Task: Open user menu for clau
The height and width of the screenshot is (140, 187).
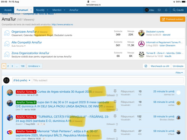Action: click(x=150, y=10)
